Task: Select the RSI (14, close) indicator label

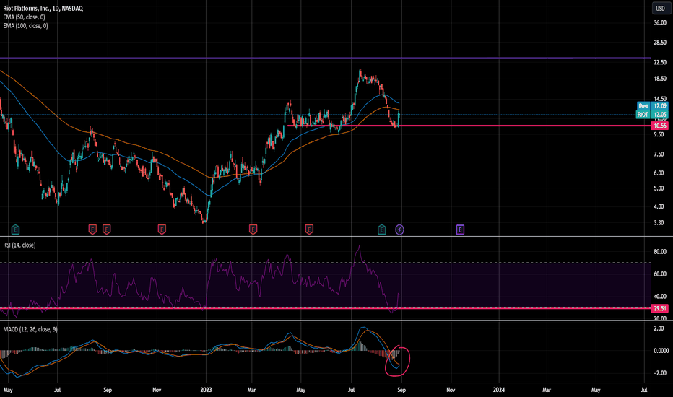Action: (19, 245)
